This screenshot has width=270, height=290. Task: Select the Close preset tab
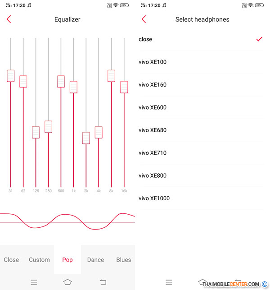(11, 260)
